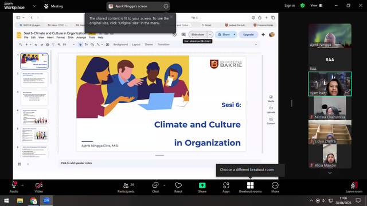Click the Background toolbar button
This screenshot has height=206, width=367.
[120, 45]
